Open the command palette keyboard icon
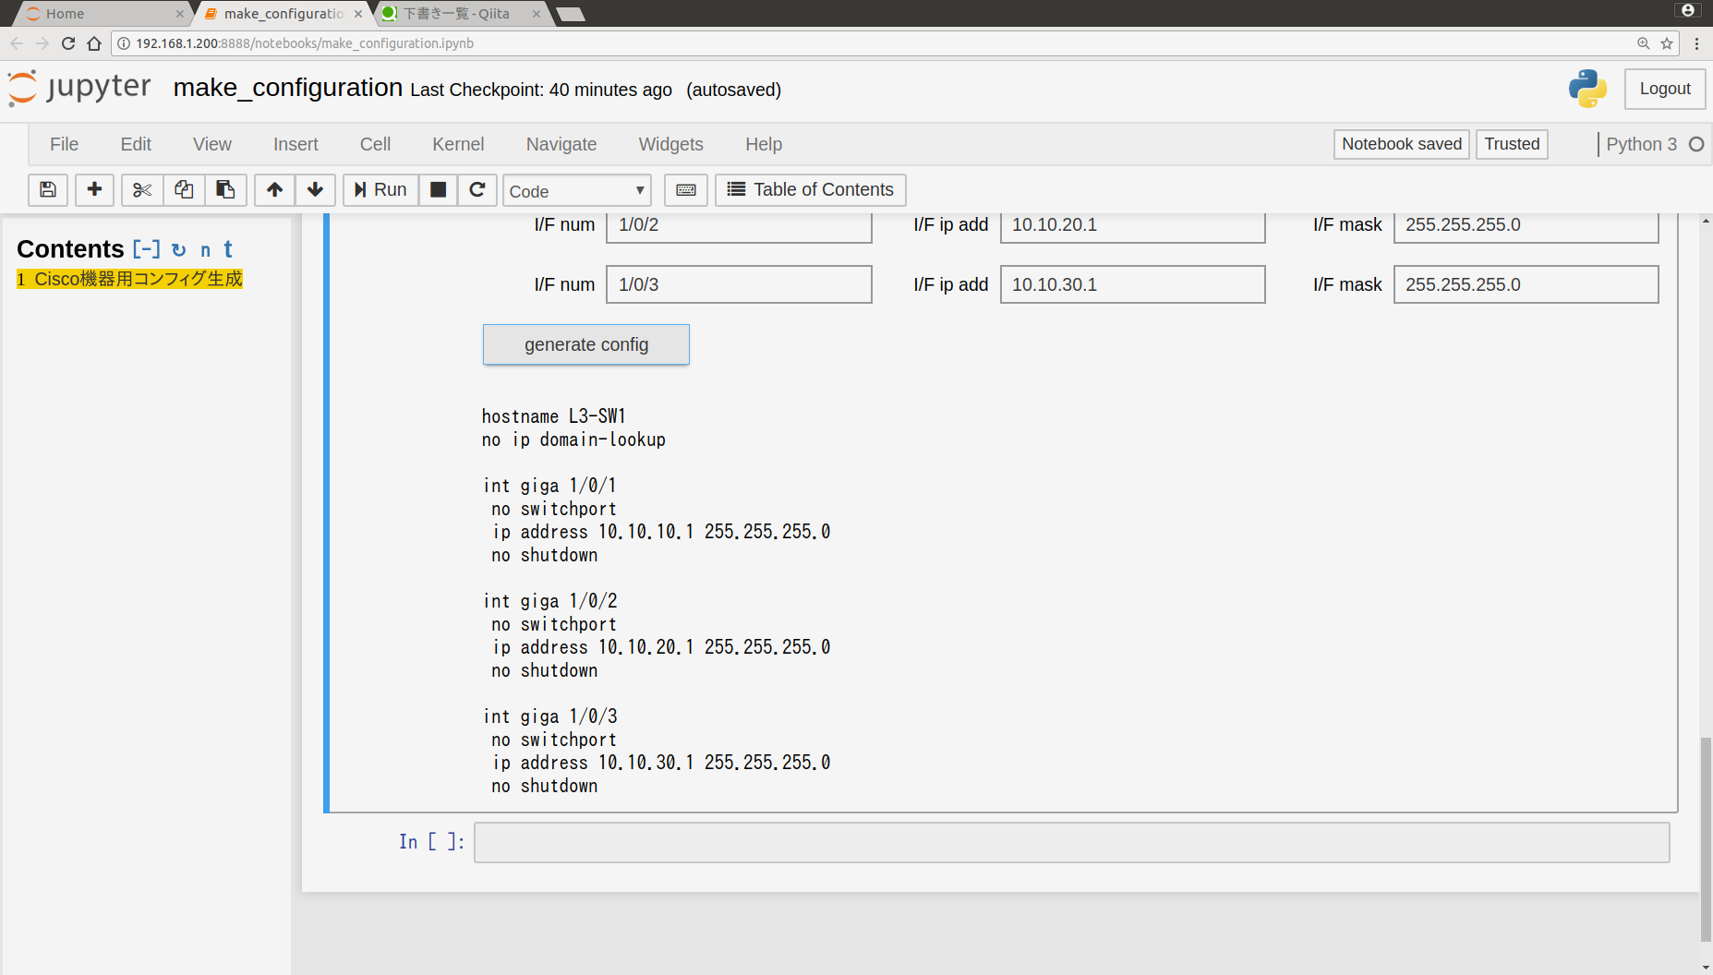The image size is (1713, 975). point(685,190)
